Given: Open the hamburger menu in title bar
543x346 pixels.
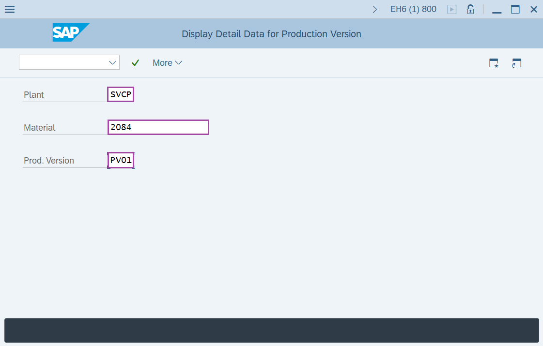Looking at the screenshot, I should coord(9,9).
